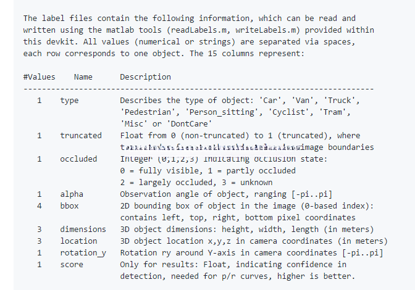Click the "Description" column header

(145, 77)
